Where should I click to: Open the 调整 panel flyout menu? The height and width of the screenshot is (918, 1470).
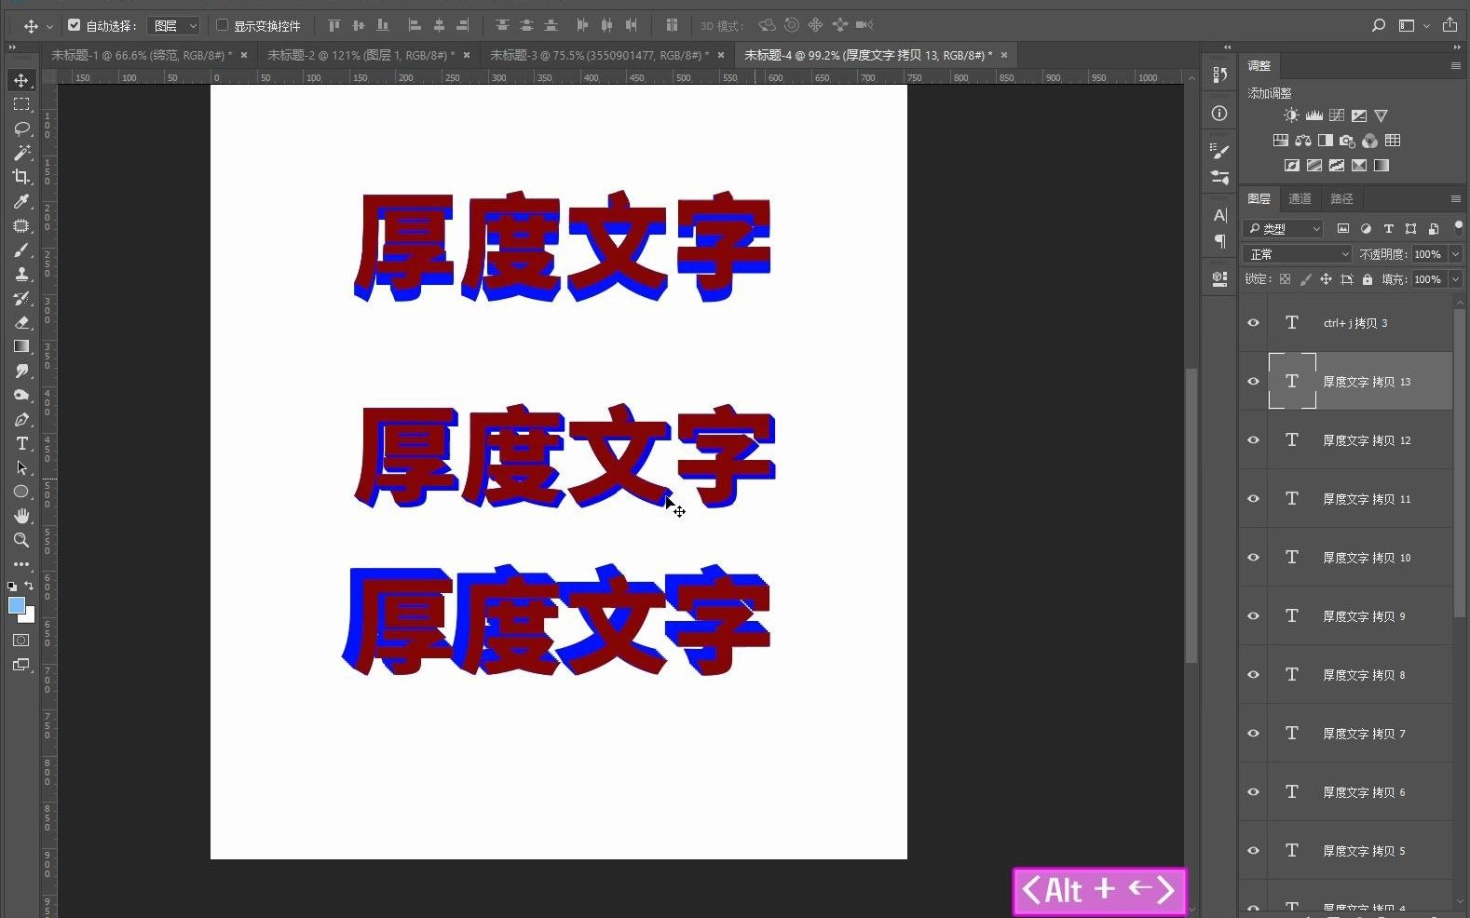pos(1455,65)
